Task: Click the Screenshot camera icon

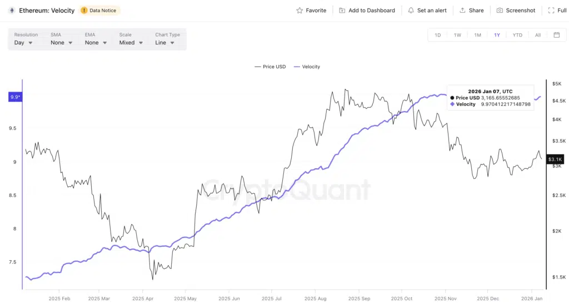Action: coord(500,11)
